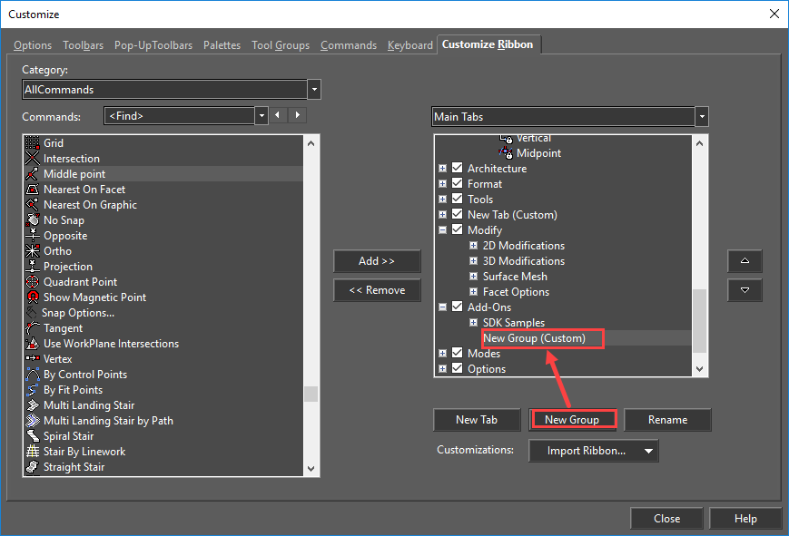Click the Ortho command icon
Image resolution: width=789 pixels, height=536 pixels.
click(x=33, y=251)
